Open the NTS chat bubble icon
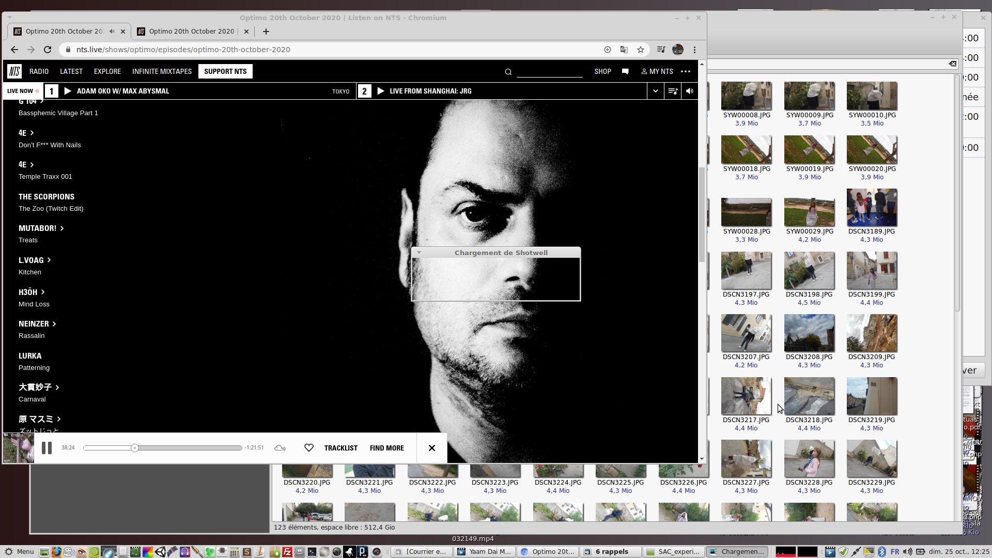 (x=625, y=71)
